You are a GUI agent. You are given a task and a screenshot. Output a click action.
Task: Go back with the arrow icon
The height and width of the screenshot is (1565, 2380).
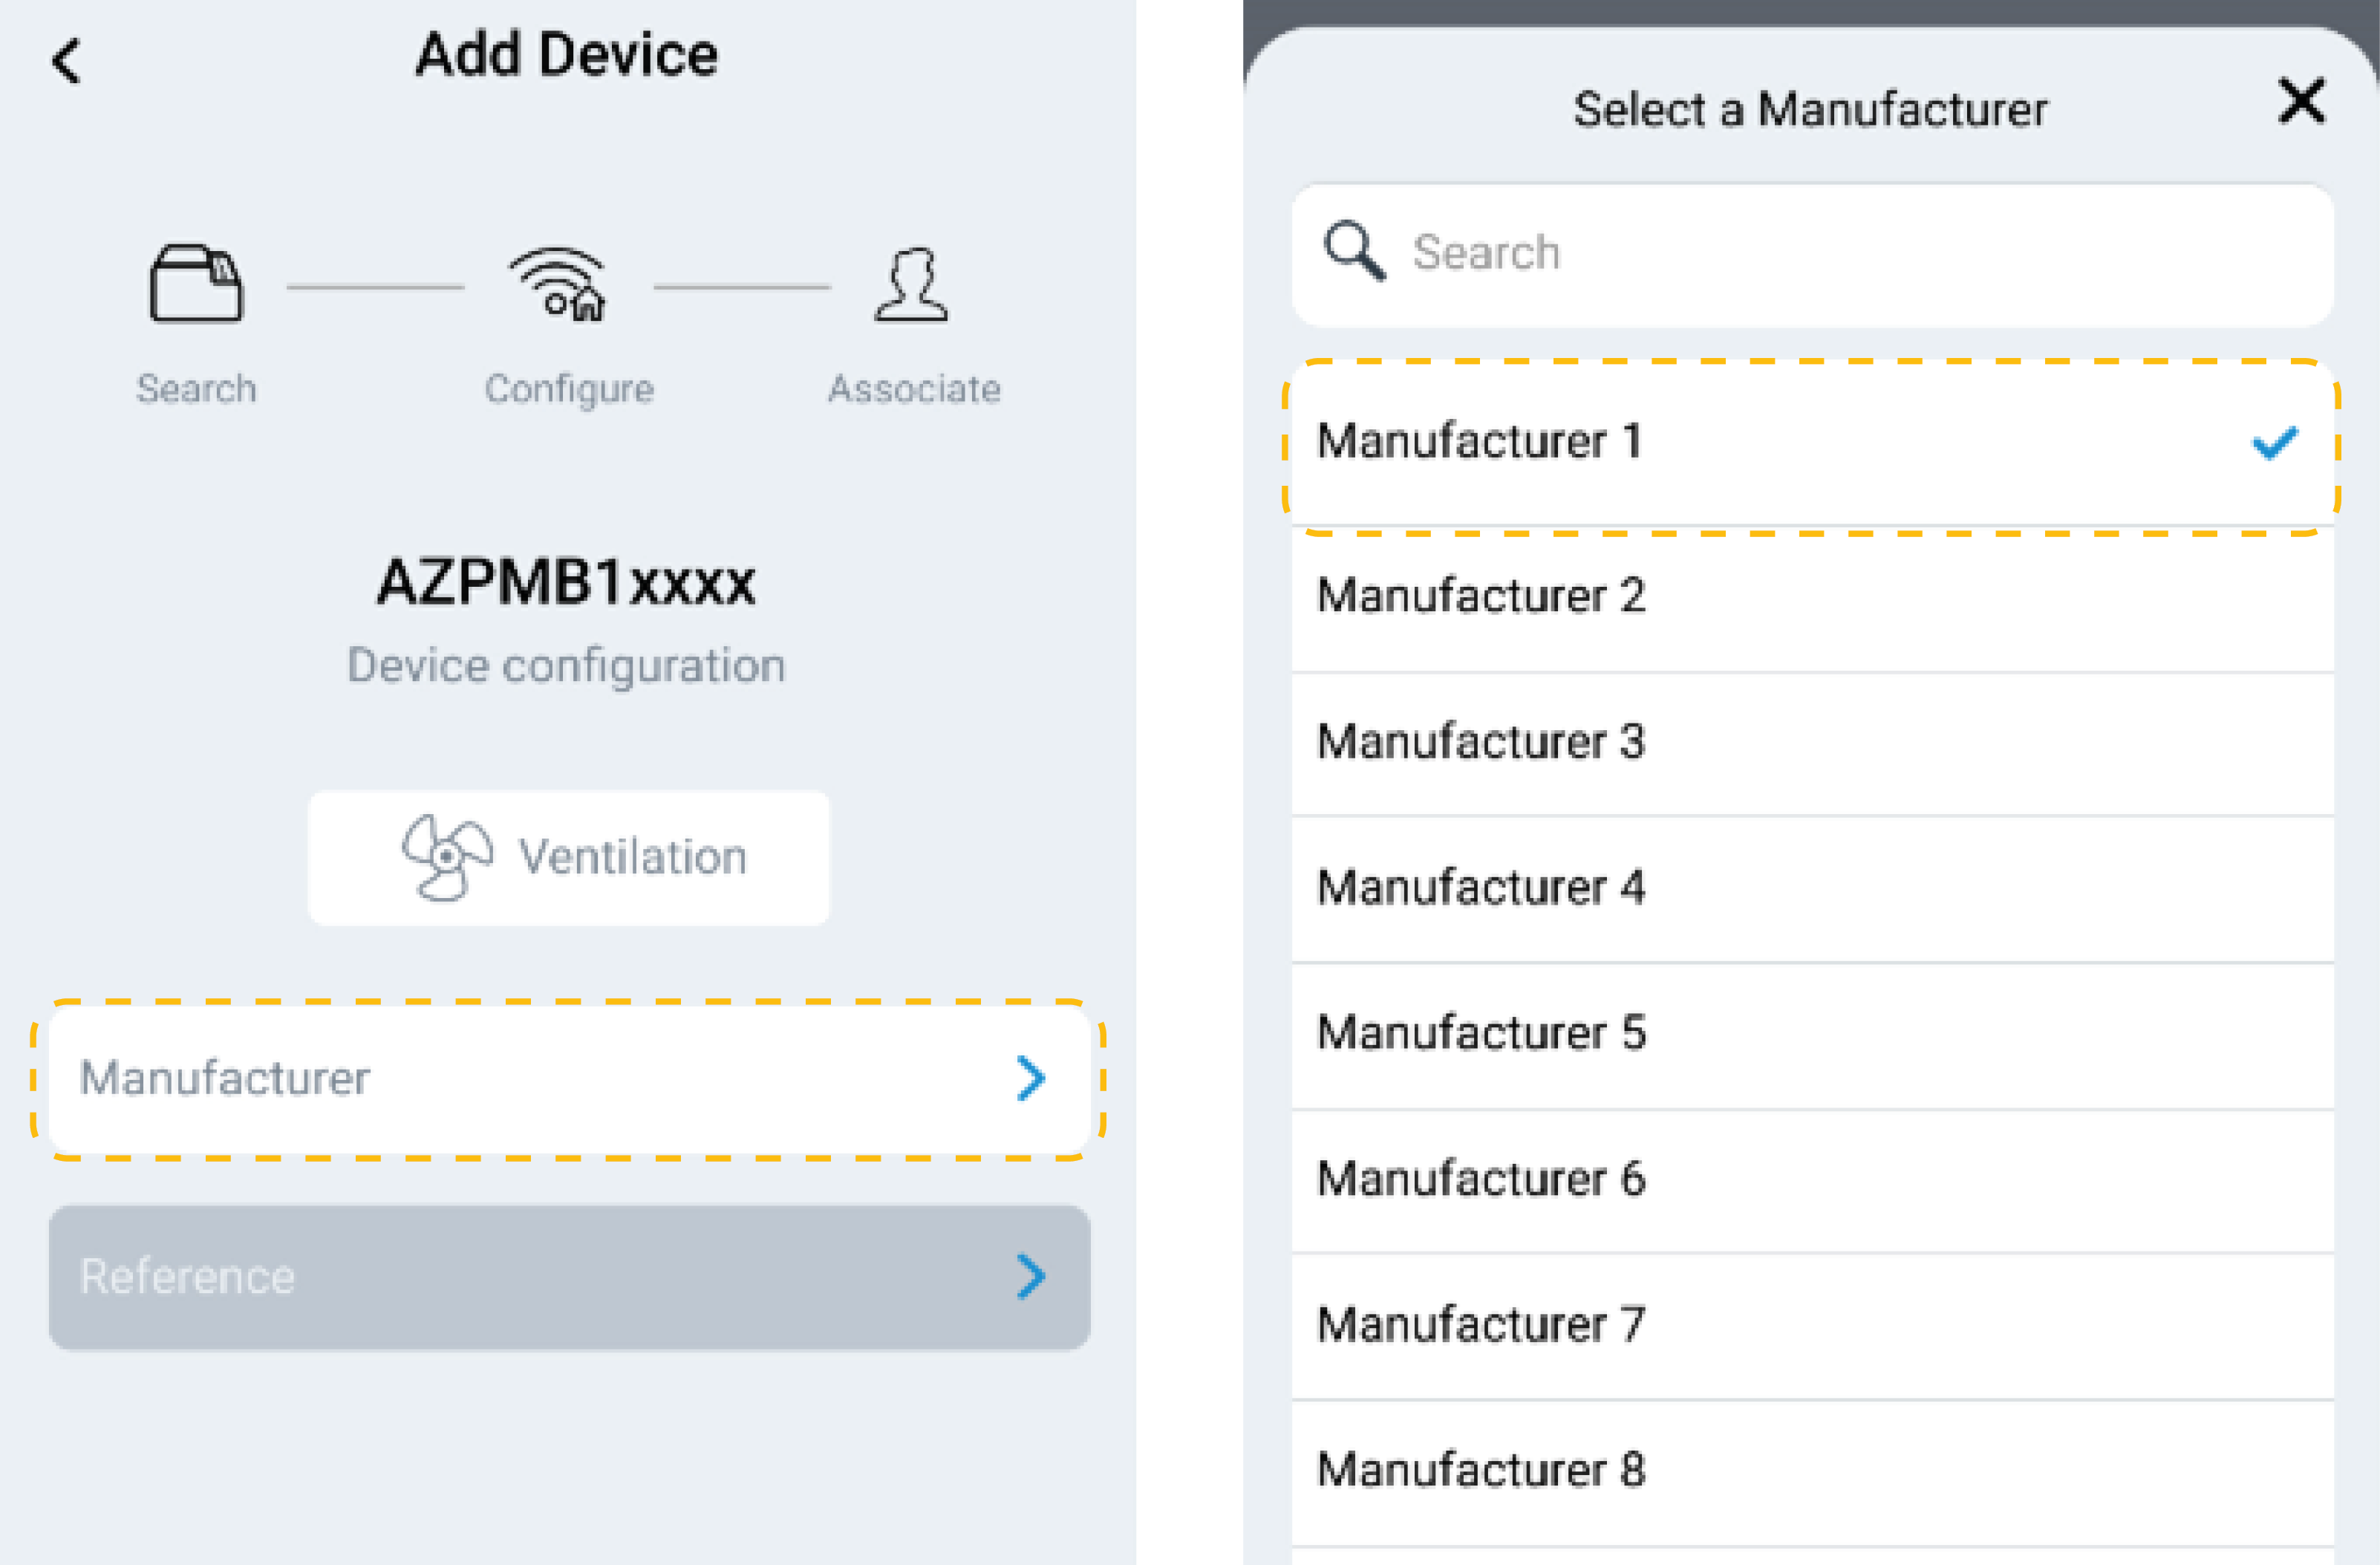[x=66, y=60]
